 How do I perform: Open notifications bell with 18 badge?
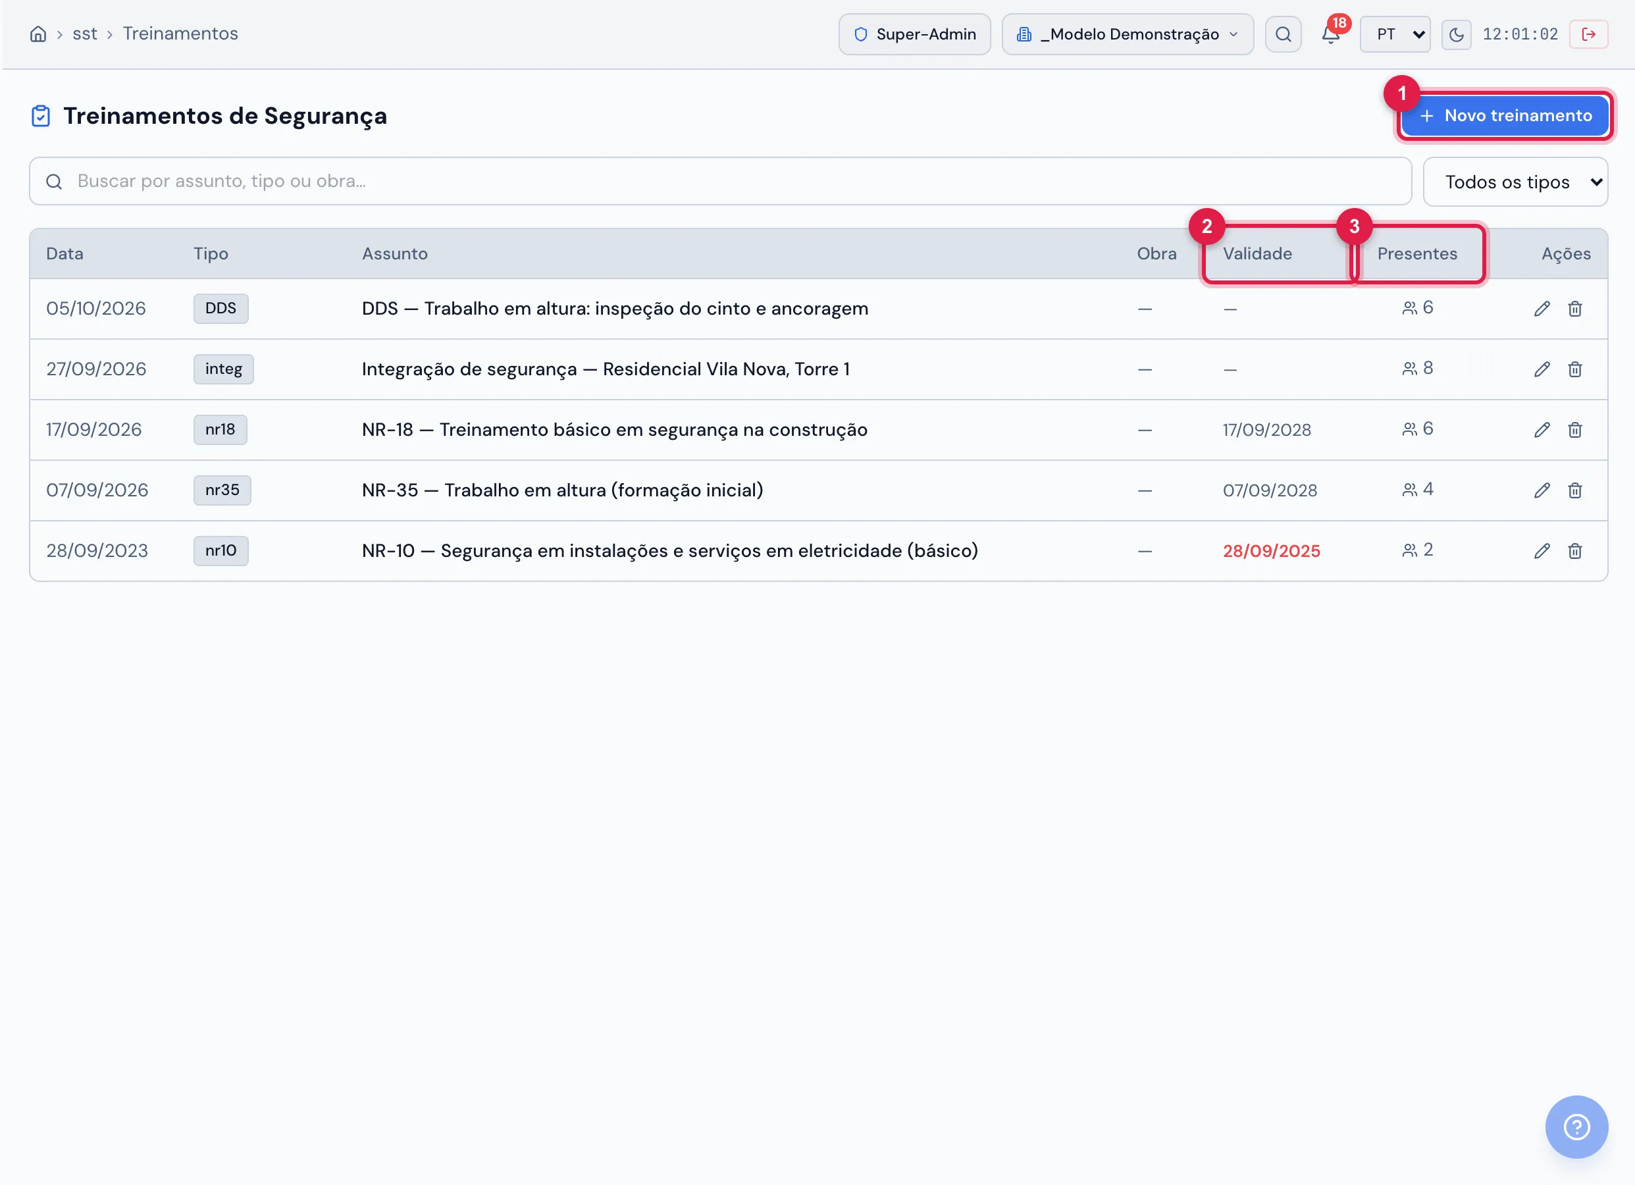click(1331, 34)
